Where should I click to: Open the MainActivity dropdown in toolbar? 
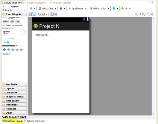pyautogui.click(x=99, y=8)
